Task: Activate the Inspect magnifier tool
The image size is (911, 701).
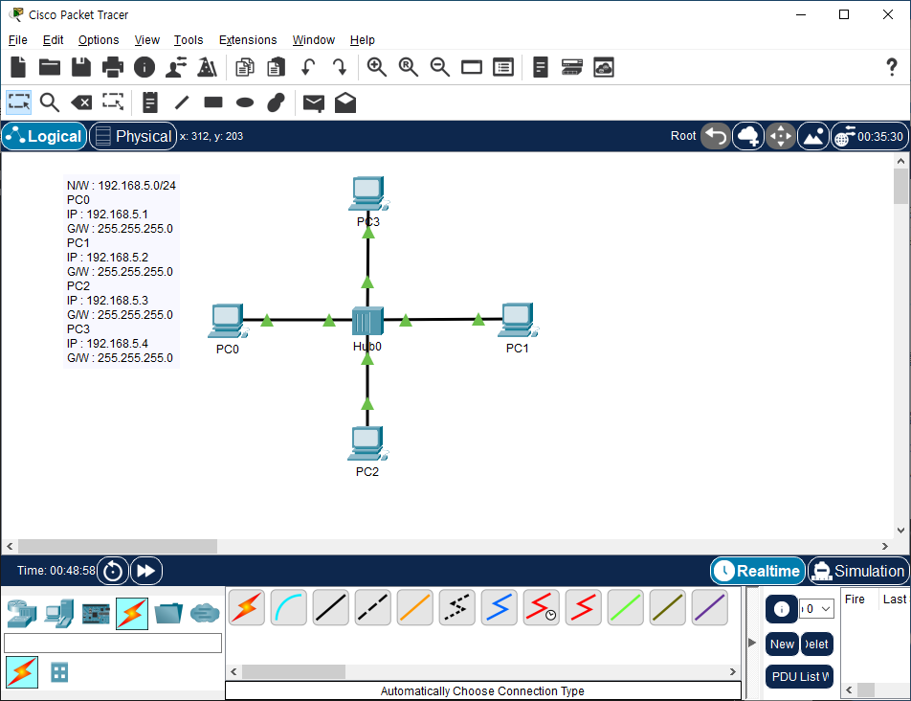Action: (50, 102)
